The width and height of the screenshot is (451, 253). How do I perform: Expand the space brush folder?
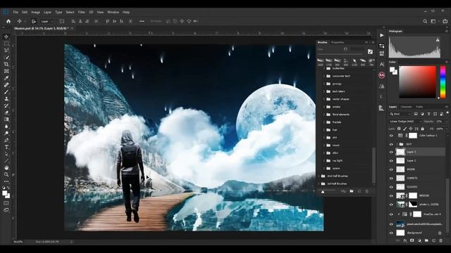(324, 169)
